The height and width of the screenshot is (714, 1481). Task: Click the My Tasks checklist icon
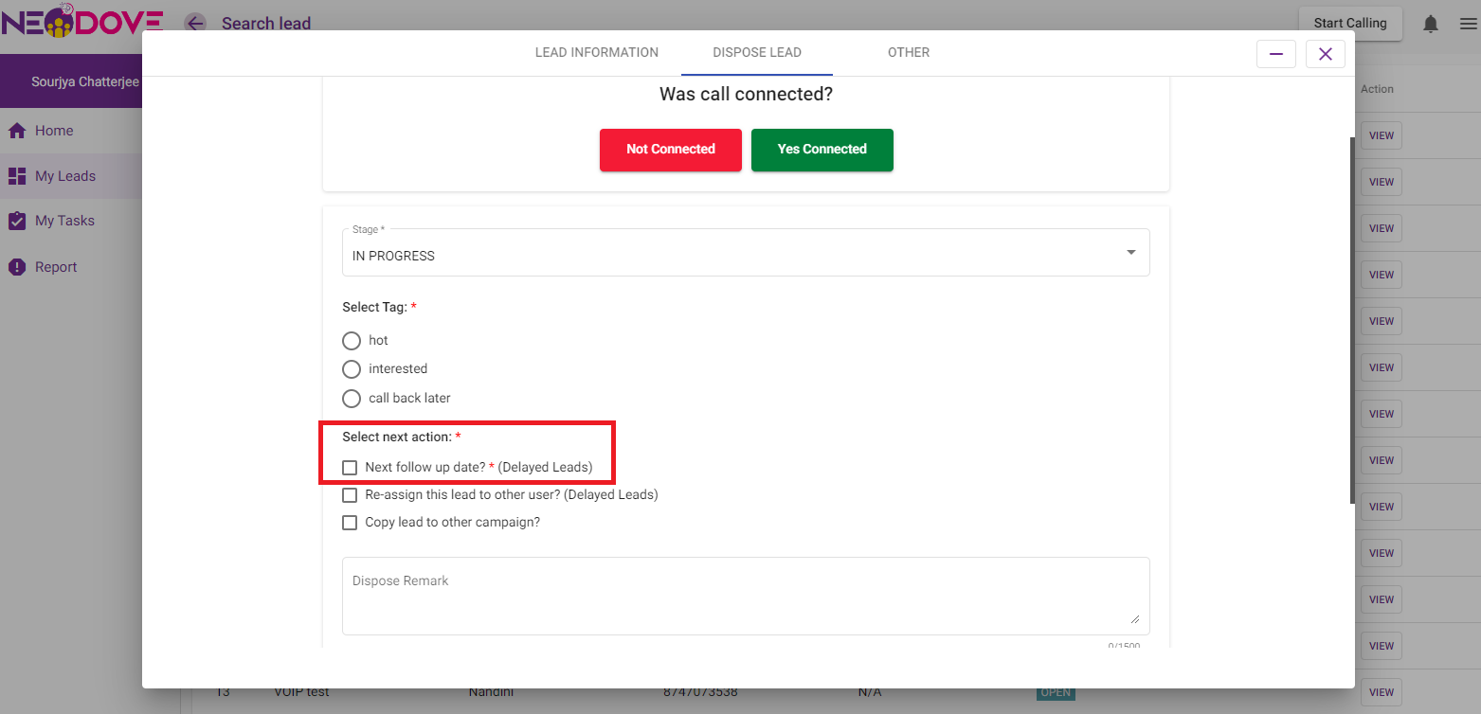pyautogui.click(x=17, y=221)
